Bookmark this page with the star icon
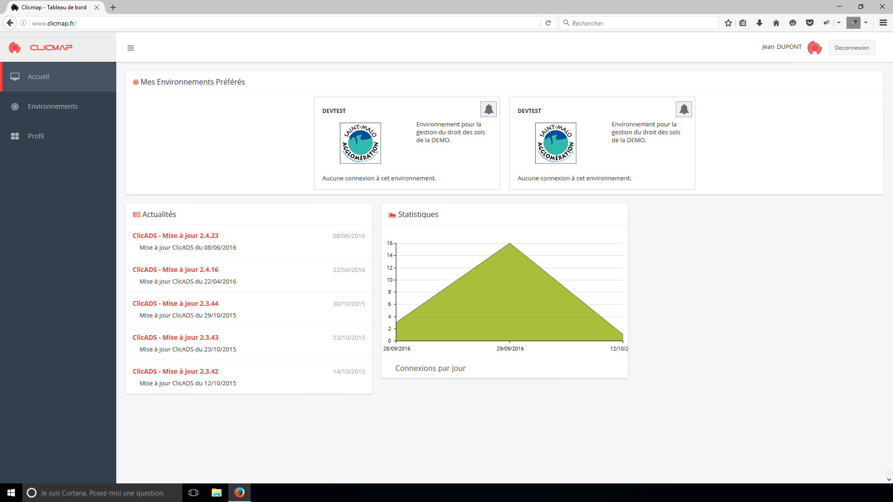Image resolution: width=893 pixels, height=502 pixels. click(728, 23)
